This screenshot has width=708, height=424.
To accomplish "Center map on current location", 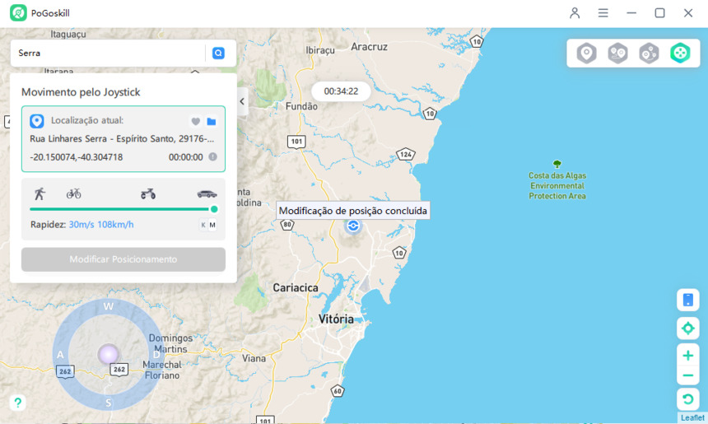I will click(688, 328).
